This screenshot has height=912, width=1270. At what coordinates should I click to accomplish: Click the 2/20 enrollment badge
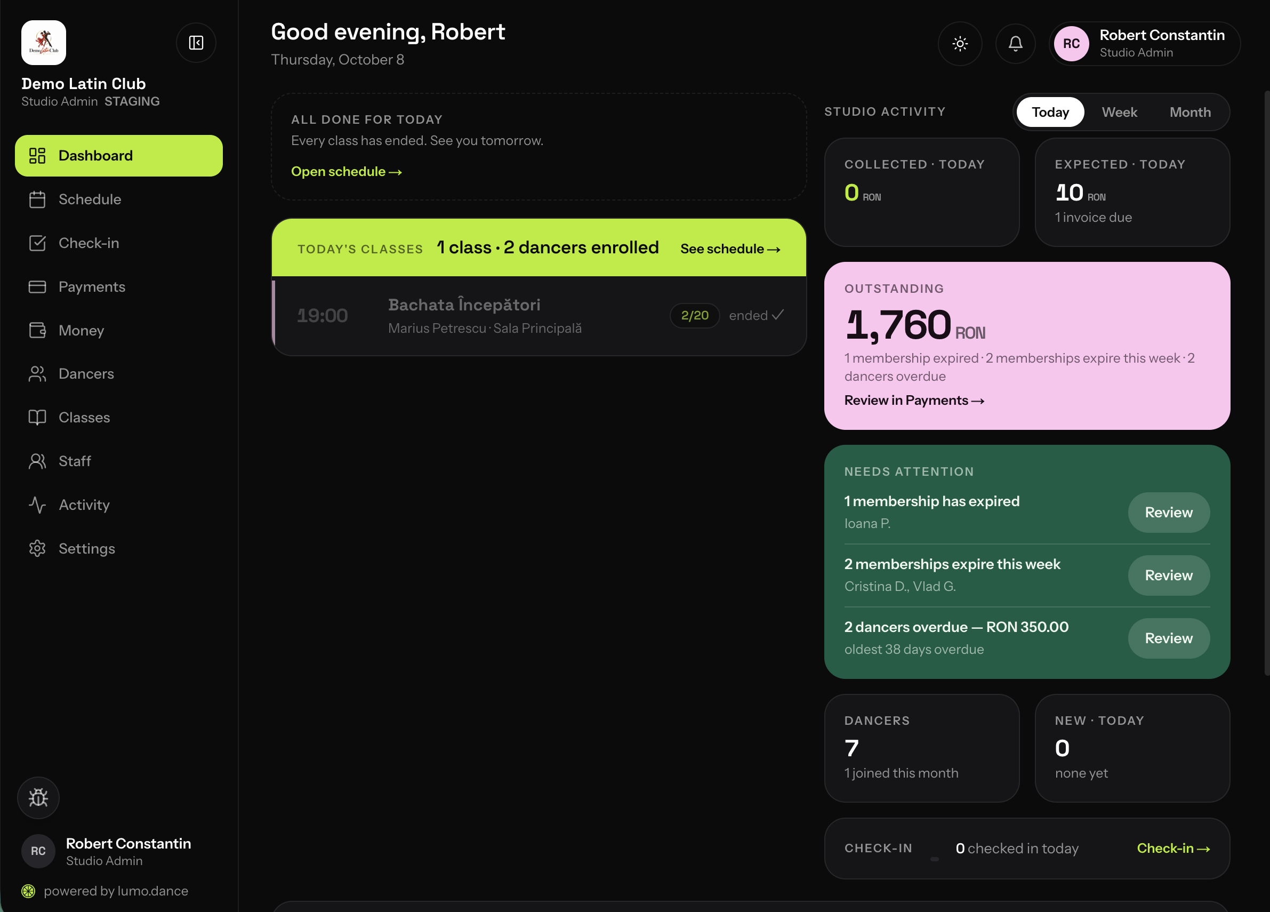tap(694, 315)
